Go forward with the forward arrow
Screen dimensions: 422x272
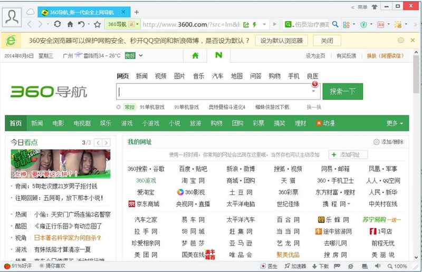(41, 24)
